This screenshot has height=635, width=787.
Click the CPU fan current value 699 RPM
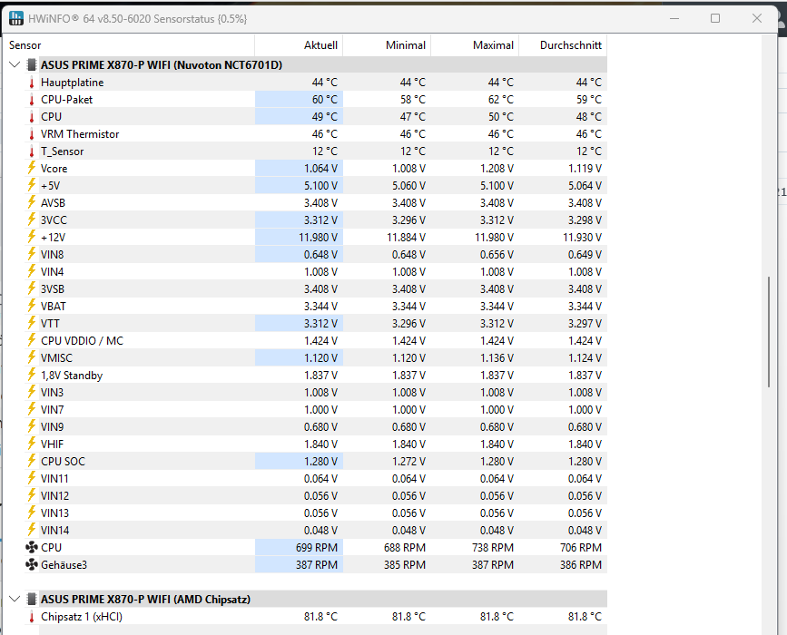pos(317,547)
